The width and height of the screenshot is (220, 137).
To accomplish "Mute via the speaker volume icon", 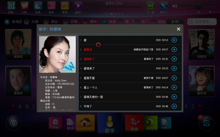I will 175,6.
